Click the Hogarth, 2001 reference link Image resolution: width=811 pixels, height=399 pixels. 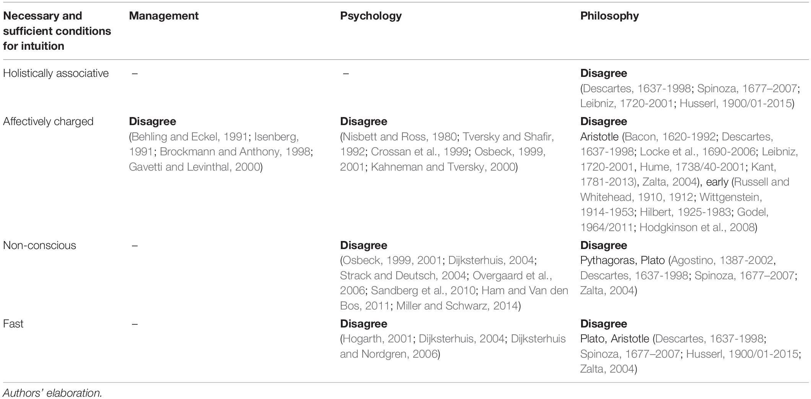point(377,339)
